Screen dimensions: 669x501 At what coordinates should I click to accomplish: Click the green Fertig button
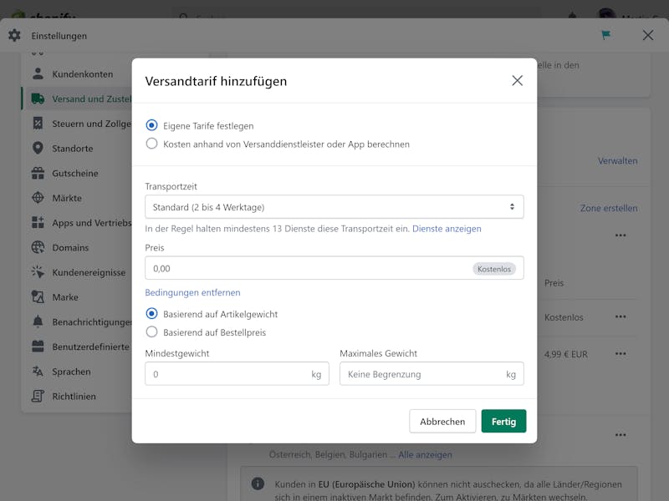click(x=503, y=422)
